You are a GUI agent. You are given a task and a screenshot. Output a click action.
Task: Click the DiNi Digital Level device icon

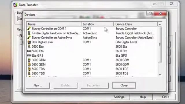tap(29, 42)
